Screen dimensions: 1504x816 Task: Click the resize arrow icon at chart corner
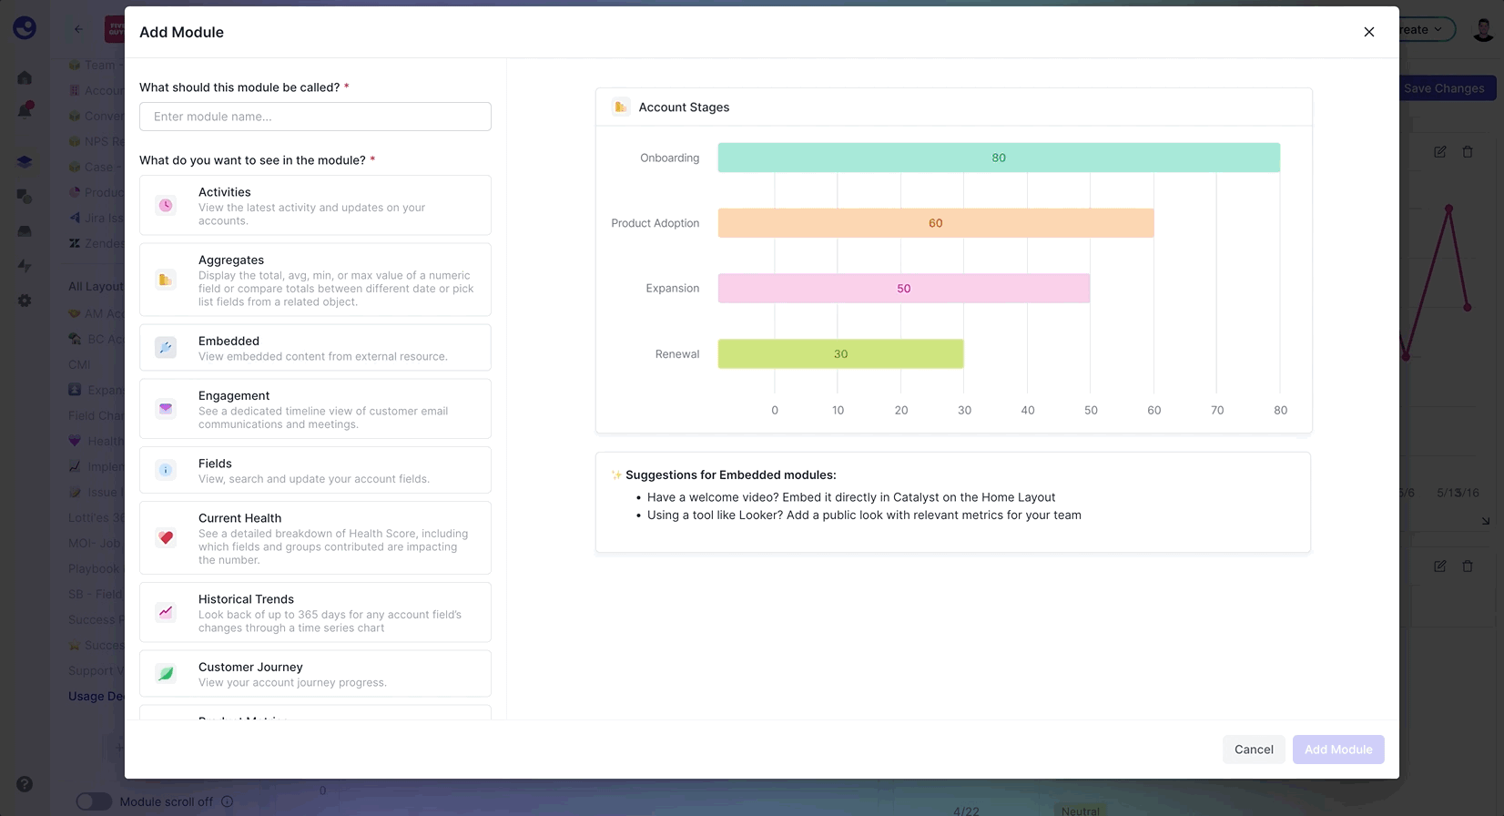(x=1485, y=521)
